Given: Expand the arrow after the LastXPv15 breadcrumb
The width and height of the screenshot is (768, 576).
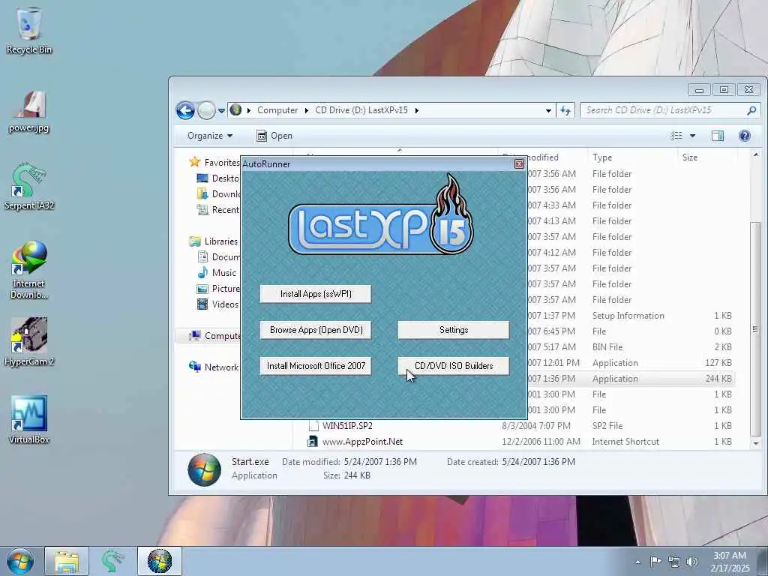Looking at the screenshot, I should click(417, 111).
